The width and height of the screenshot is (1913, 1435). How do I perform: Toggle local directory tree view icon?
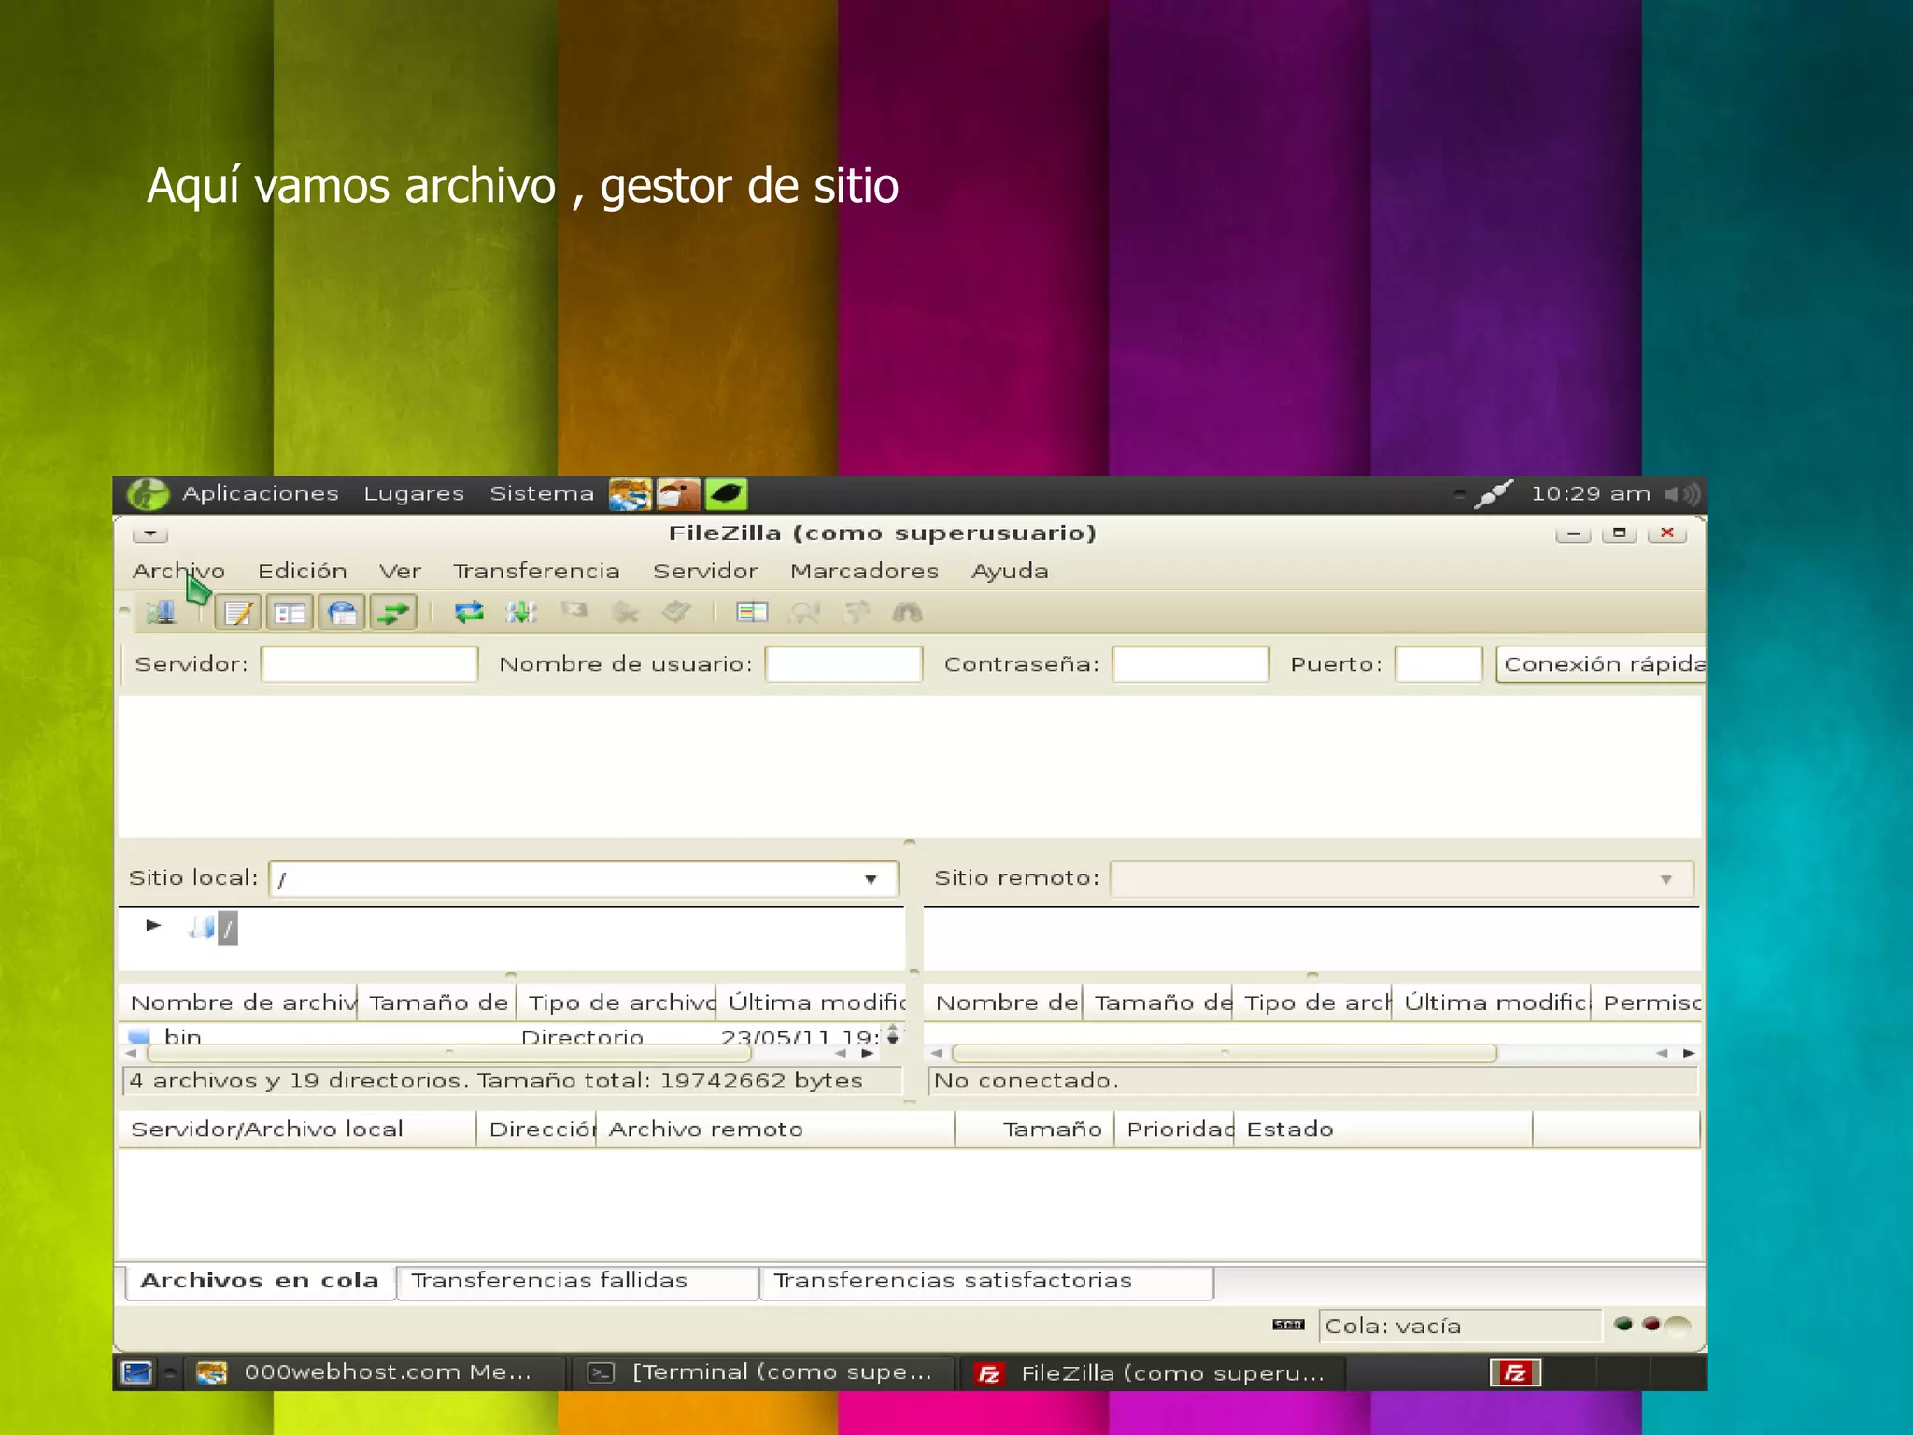click(290, 613)
